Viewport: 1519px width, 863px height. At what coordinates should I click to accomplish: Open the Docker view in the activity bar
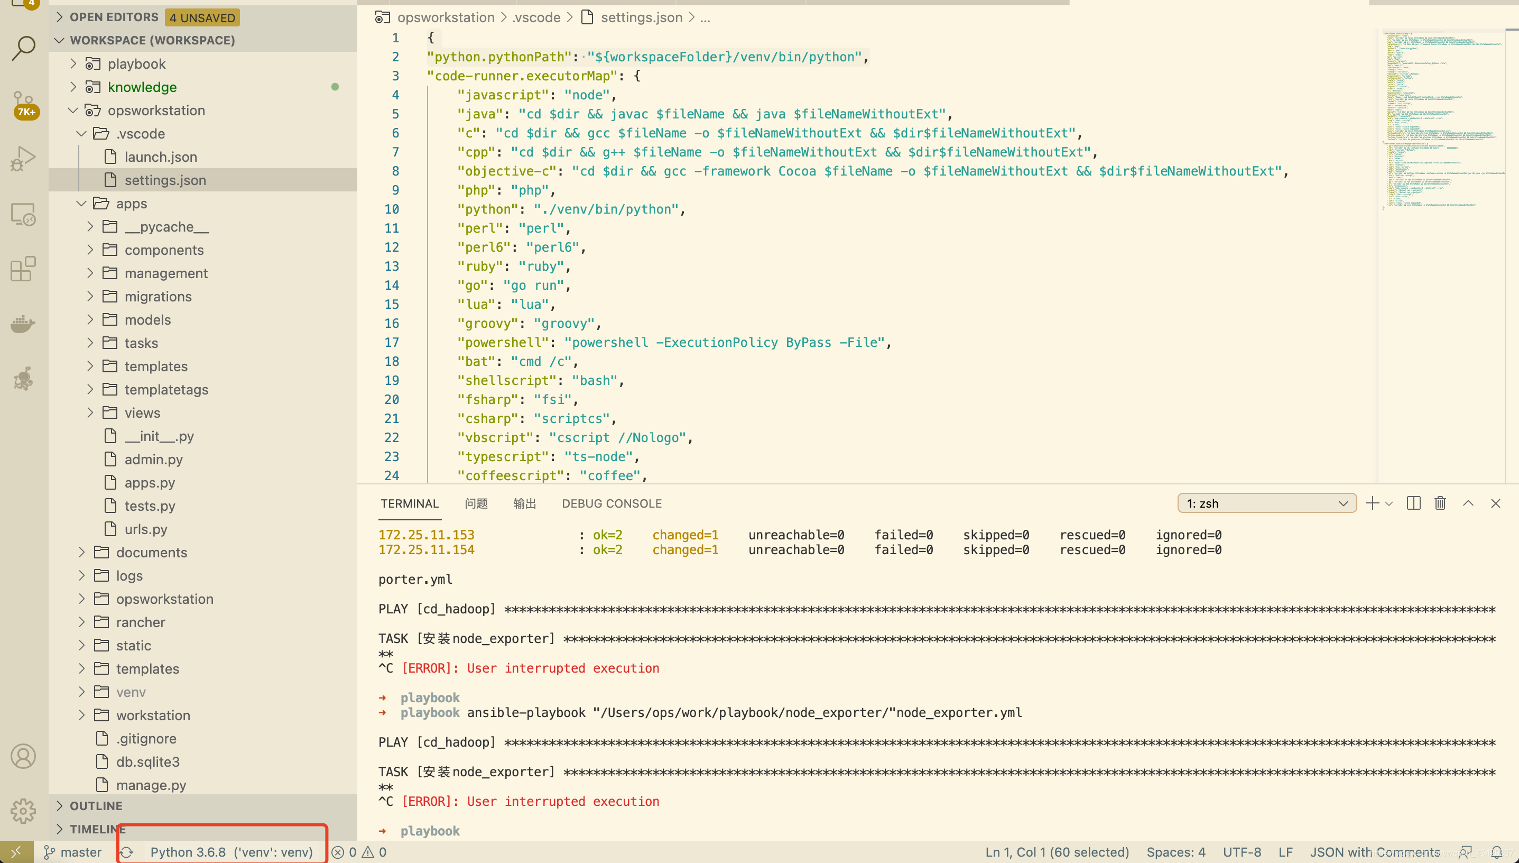pyautogui.click(x=24, y=324)
